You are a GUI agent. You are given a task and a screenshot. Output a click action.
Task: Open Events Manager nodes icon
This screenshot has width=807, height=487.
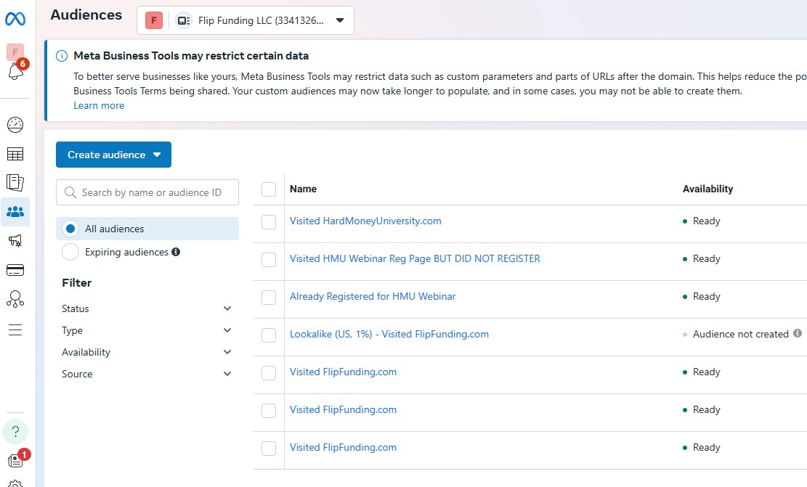pyautogui.click(x=15, y=299)
